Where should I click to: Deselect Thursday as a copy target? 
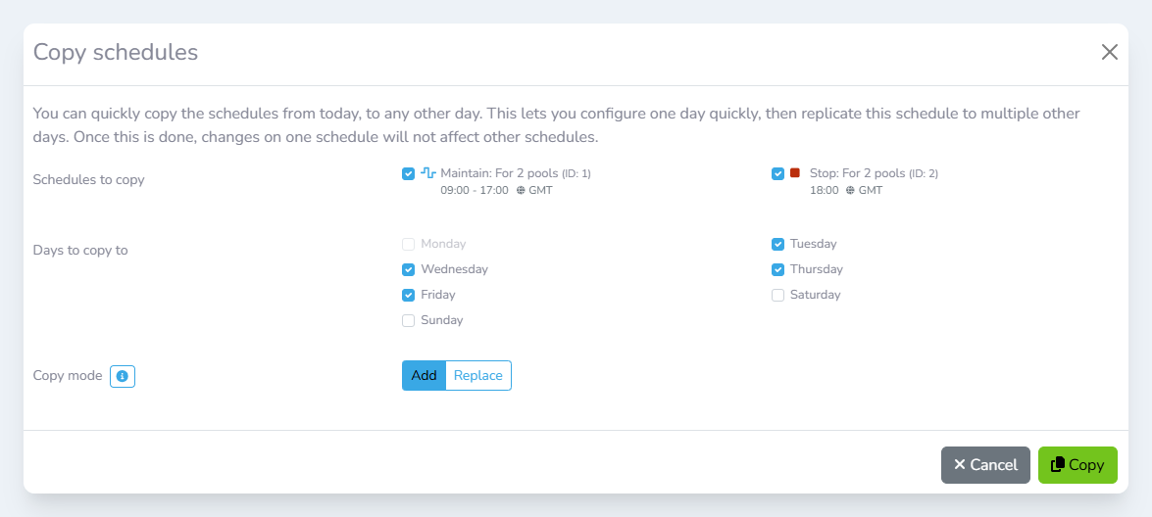(x=777, y=269)
